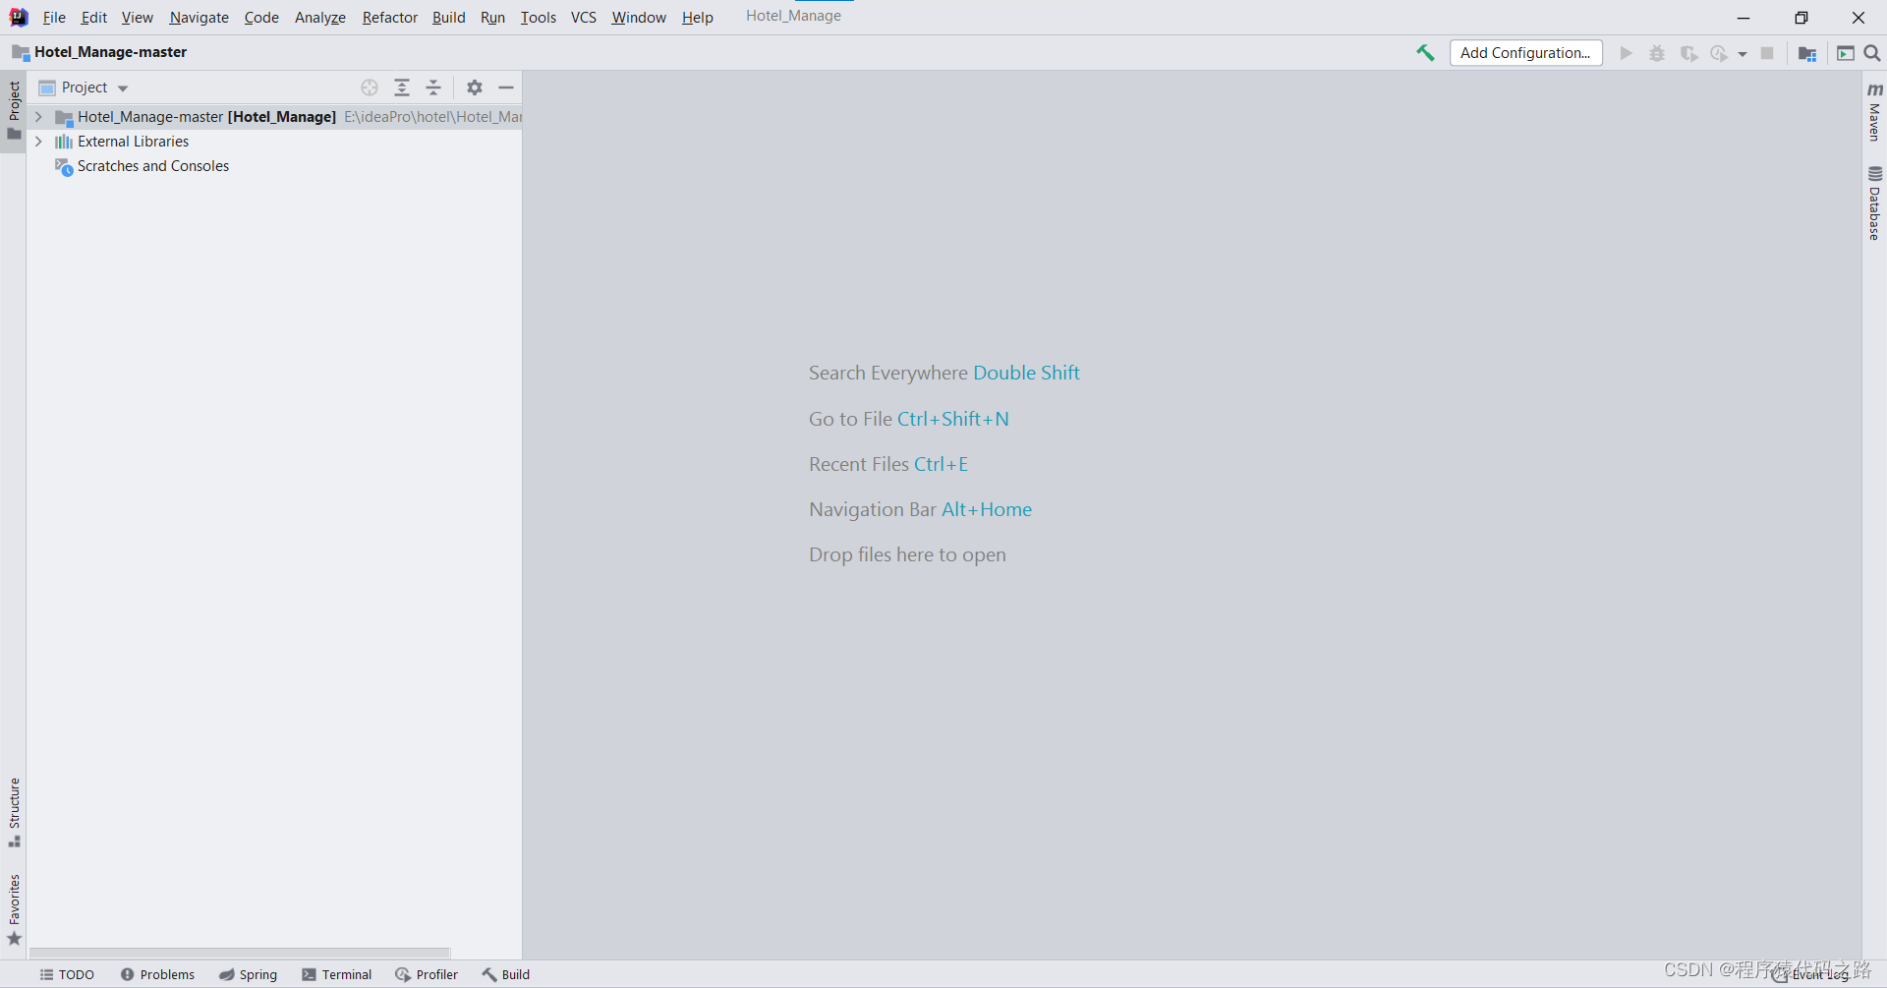Open the TODO tool window
This screenshot has width=1887, height=988.
click(67, 974)
